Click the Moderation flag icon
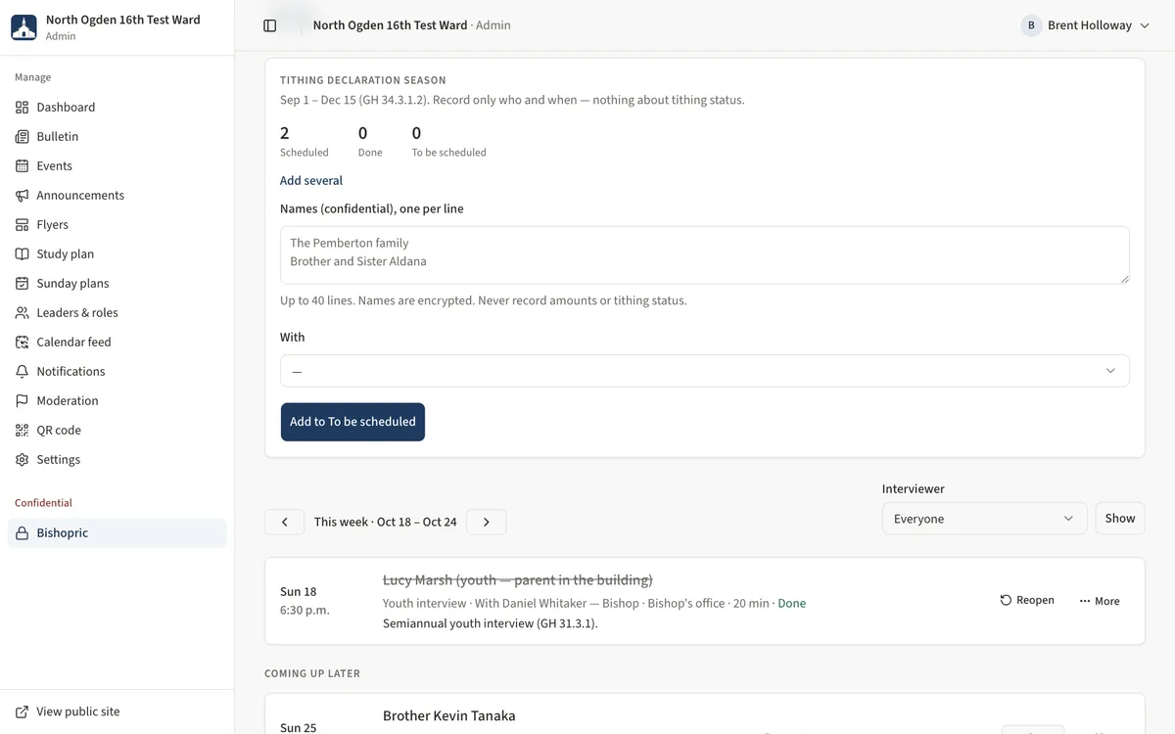1175x734 pixels. click(22, 401)
